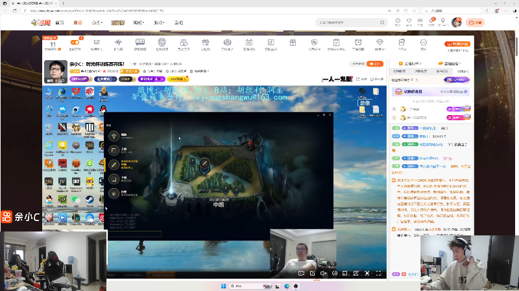This screenshot has width=519, height=291.
Task: Expand the first purple badge under the title
Action: [x=80, y=79]
